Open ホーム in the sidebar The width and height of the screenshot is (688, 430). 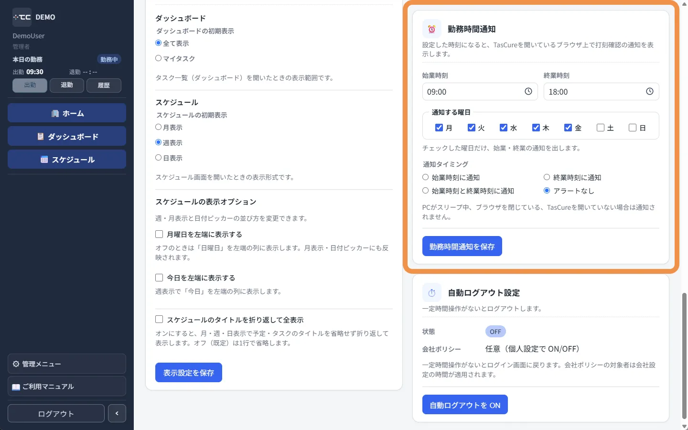tap(67, 113)
